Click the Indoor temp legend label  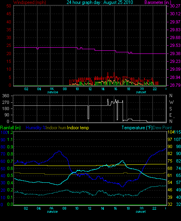pyautogui.click(x=78, y=128)
